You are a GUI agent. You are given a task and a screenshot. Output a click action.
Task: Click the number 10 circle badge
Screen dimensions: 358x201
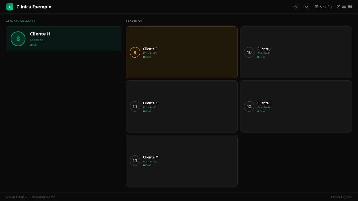(249, 52)
